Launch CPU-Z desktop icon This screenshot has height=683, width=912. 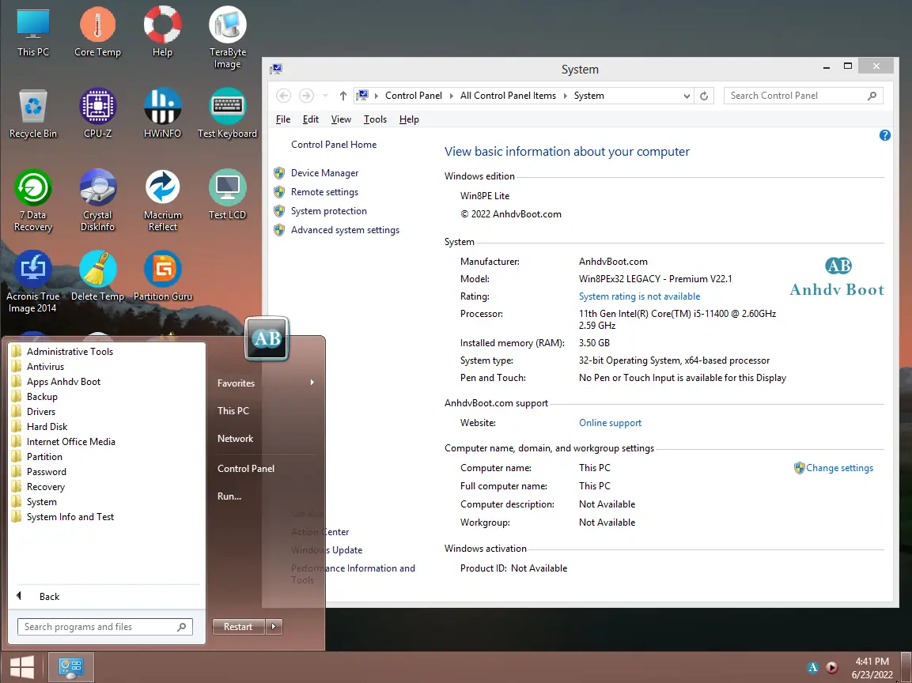[98, 113]
